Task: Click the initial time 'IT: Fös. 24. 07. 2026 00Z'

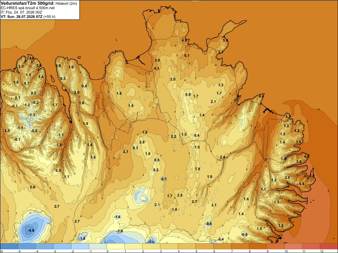Action: 21,12
